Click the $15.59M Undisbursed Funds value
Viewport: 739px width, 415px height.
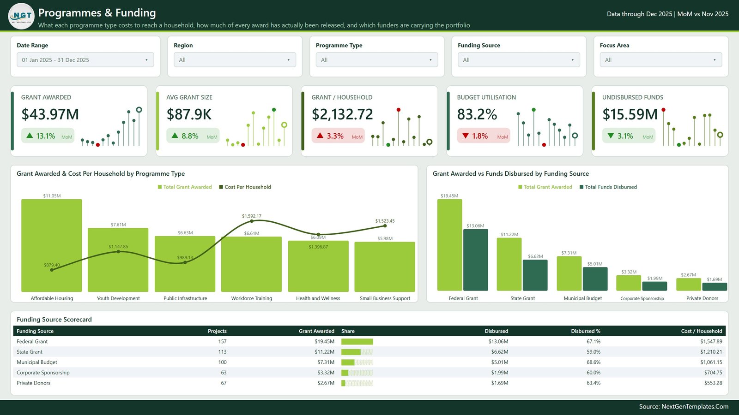[630, 114]
